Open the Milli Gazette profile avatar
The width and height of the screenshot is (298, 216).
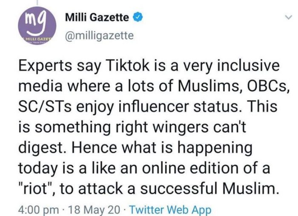[37, 26]
